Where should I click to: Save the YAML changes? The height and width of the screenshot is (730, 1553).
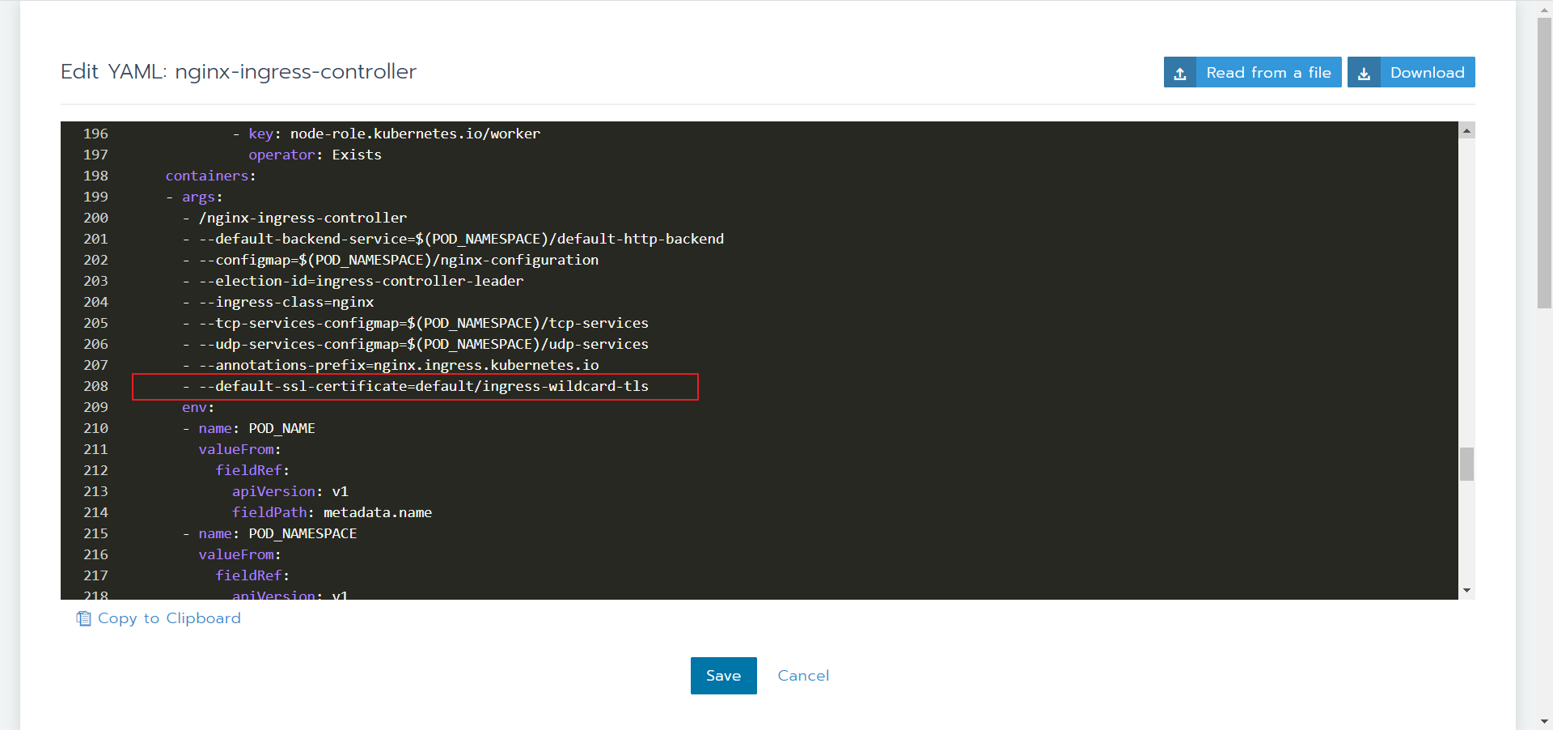click(723, 676)
